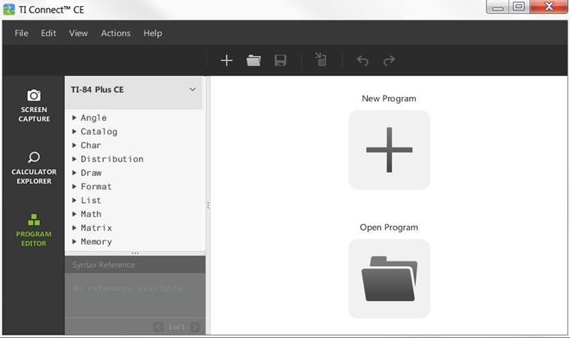Select the Memory tree row label
570x338 pixels.
click(x=96, y=242)
